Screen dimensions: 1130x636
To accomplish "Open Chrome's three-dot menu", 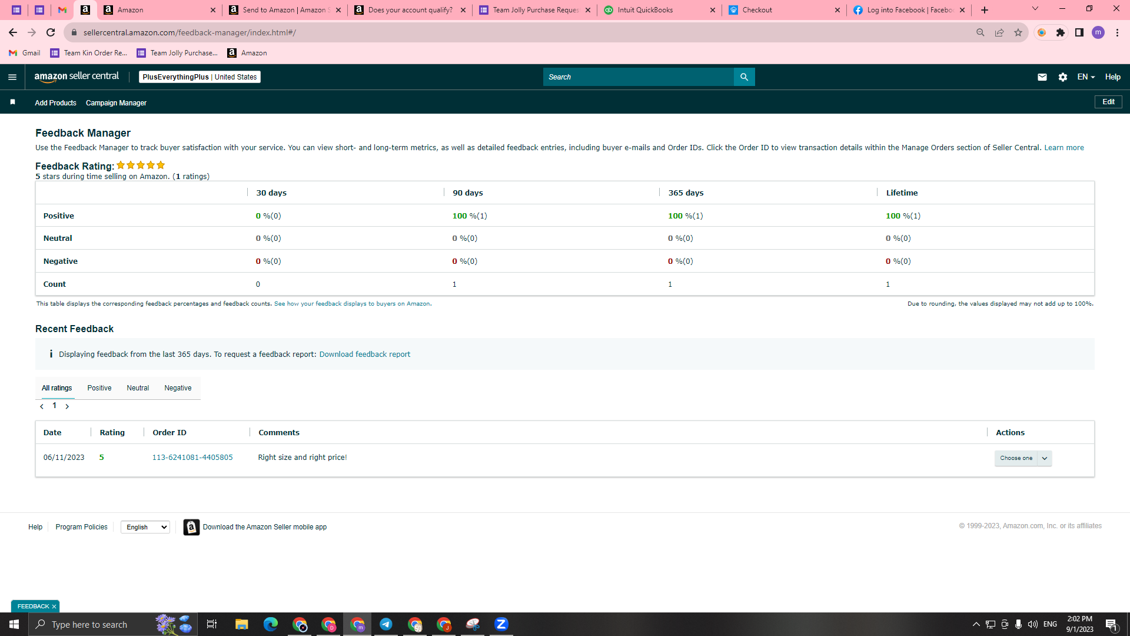I will 1117,32.
